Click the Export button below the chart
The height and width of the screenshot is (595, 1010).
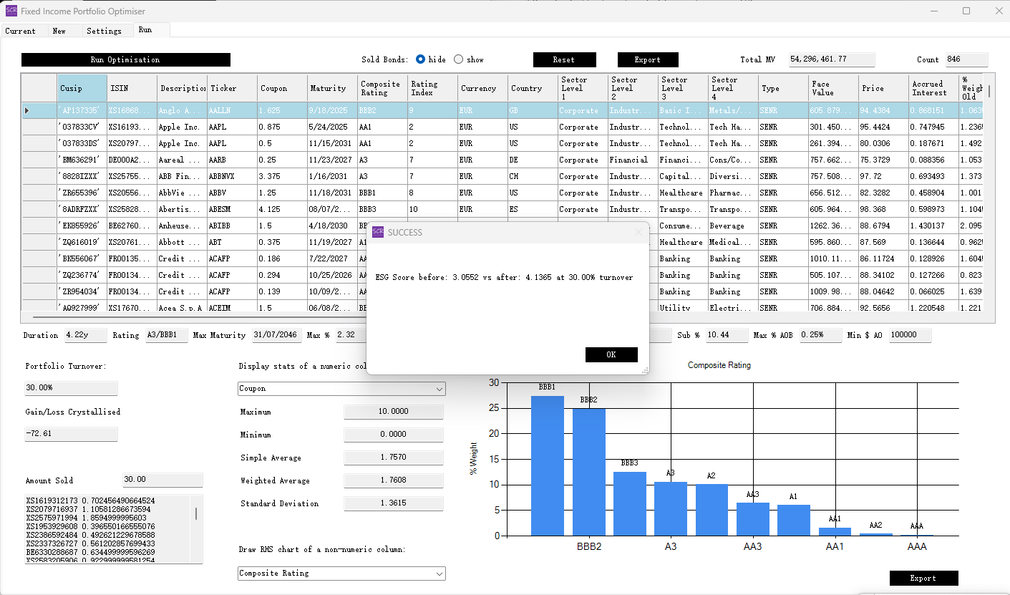click(923, 578)
